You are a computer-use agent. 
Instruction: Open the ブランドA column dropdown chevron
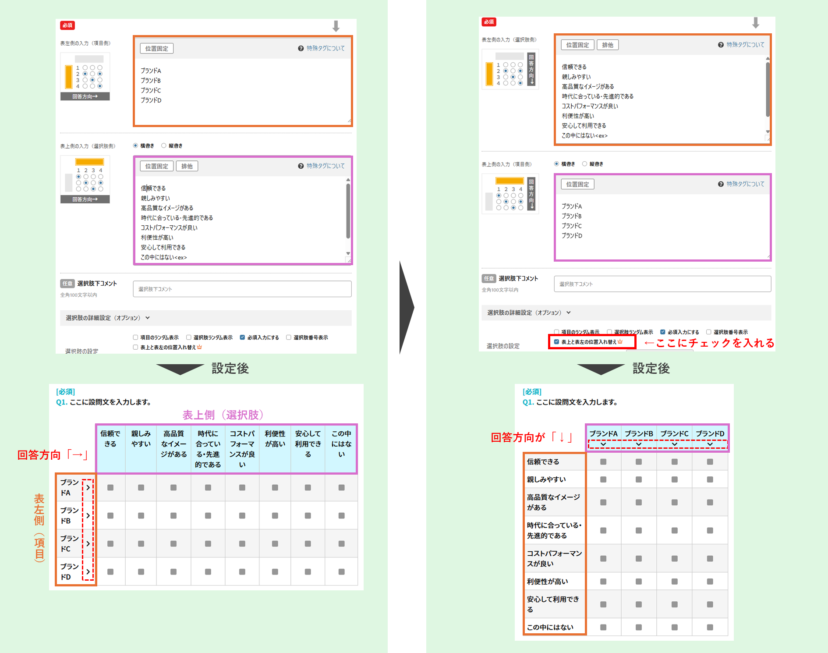pyautogui.click(x=603, y=444)
